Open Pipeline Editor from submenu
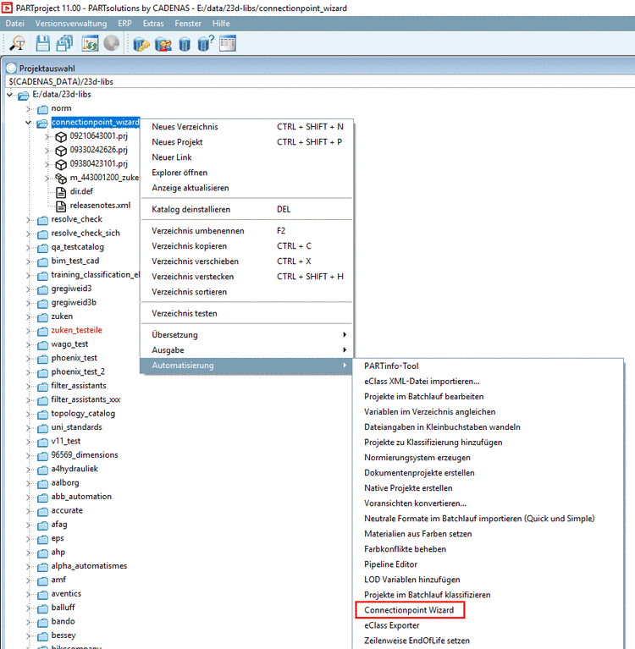The height and width of the screenshot is (649, 635). pos(488,564)
